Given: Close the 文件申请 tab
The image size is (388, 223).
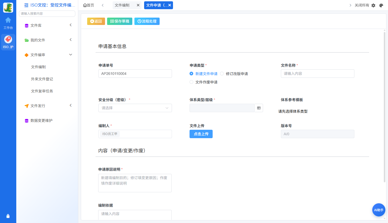Looking at the screenshot, I should [x=170, y=5].
